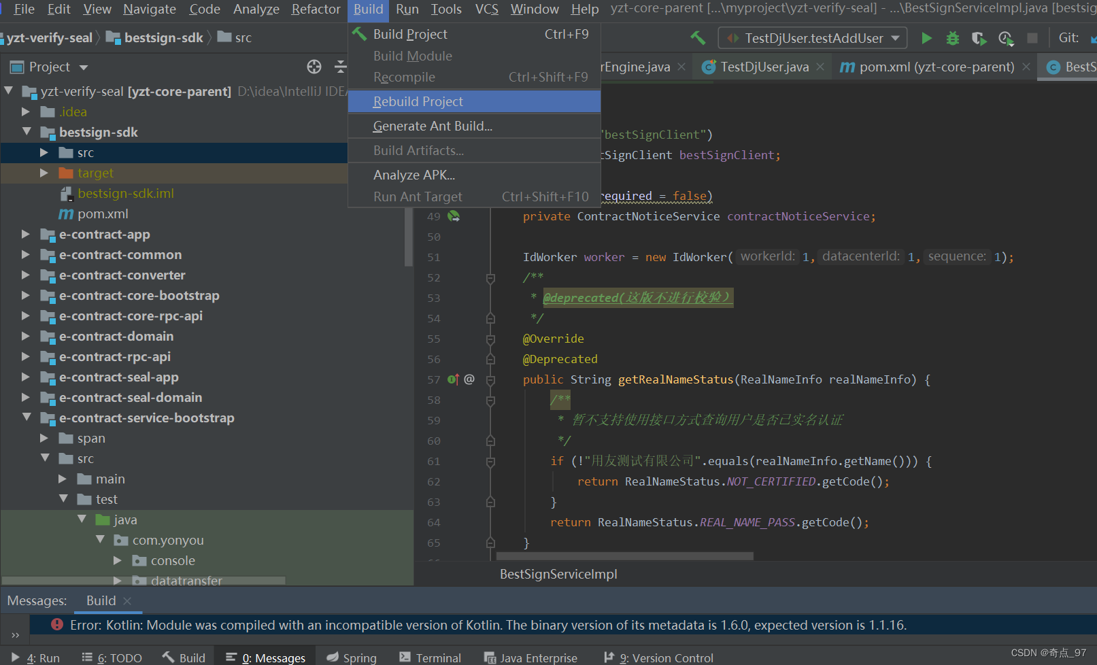1097x665 pixels.
Task: Open the Terminal tool window
Action: coord(430,658)
